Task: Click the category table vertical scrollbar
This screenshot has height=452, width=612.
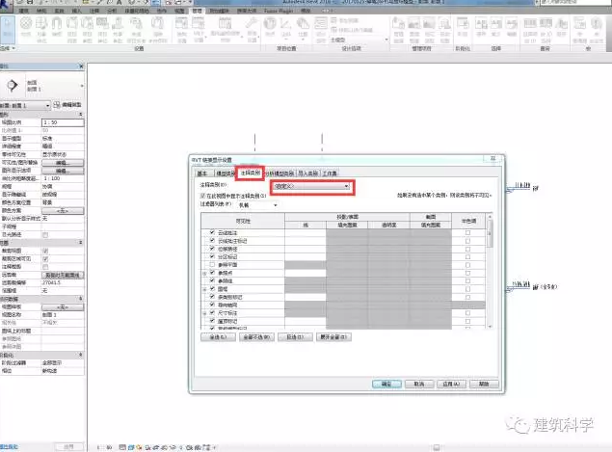Action: tap(490, 271)
